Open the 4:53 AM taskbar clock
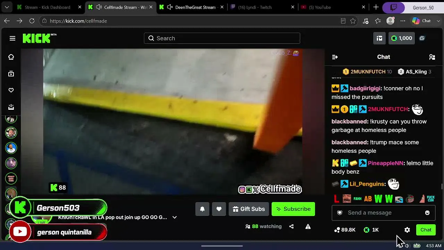The image size is (444, 250). pos(434,245)
